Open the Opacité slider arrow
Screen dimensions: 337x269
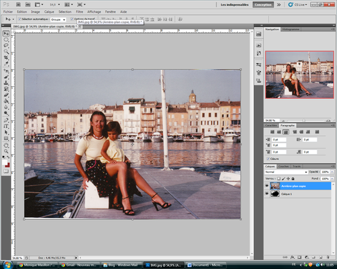click(332, 171)
